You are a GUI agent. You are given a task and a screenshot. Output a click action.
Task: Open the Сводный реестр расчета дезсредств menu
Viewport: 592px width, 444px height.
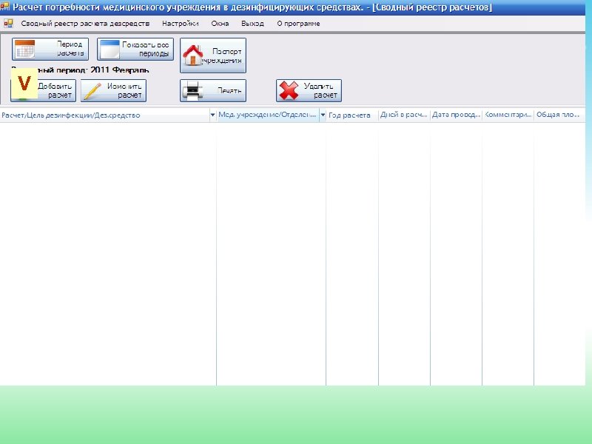85,24
